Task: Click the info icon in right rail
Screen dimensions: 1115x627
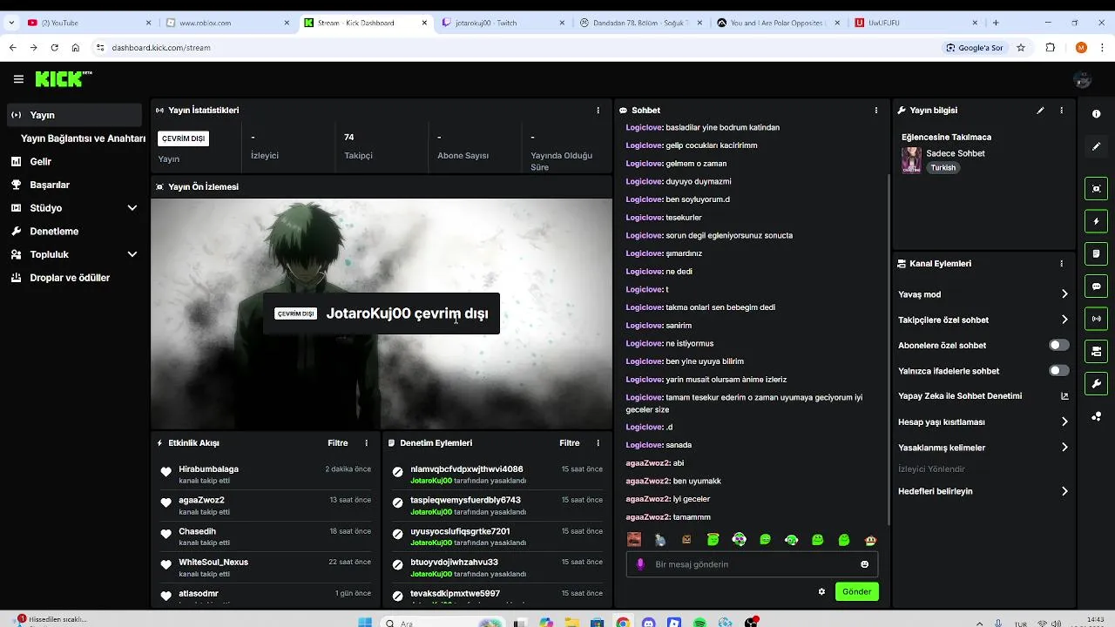Action: 1097,114
